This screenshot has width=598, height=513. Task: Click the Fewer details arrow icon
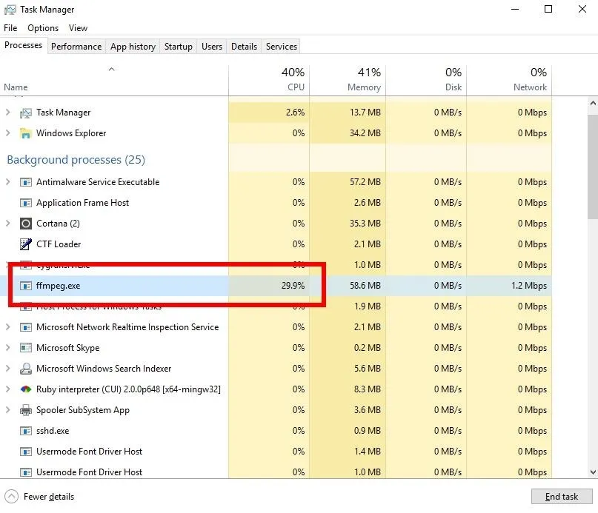[11, 497]
